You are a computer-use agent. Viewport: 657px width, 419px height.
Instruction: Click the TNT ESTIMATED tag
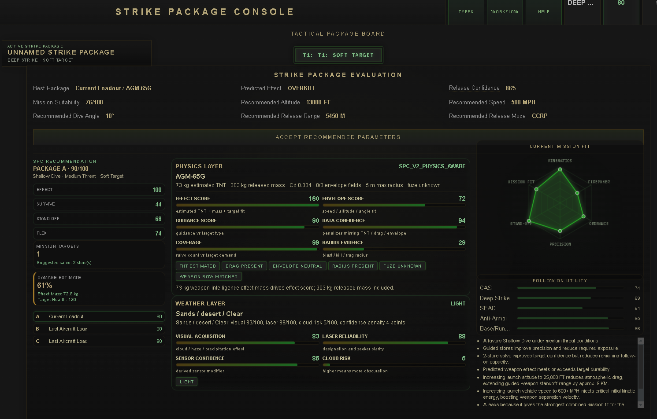point(198,266)
